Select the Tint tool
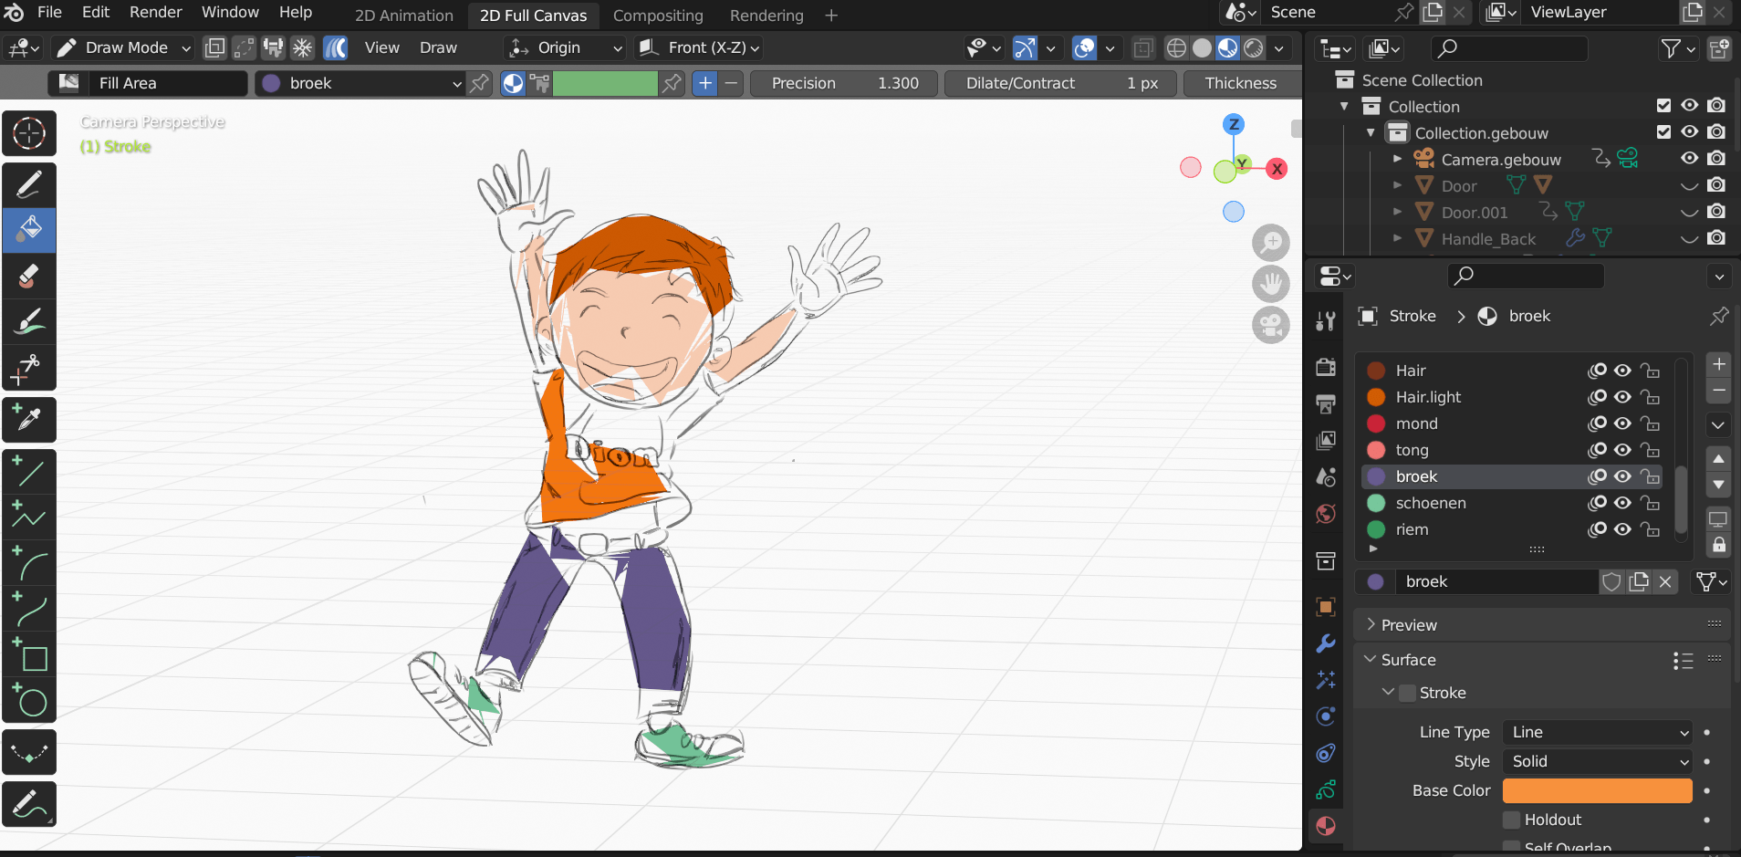The width and height of the screenshot is (1741, 857). point(29,321)
